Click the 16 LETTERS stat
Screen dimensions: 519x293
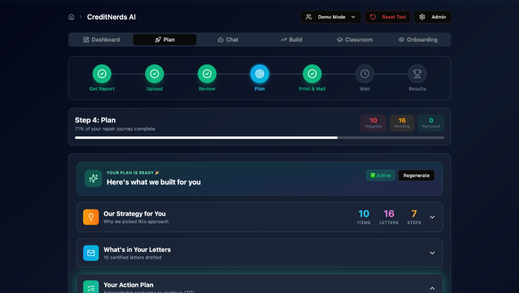click(389, 217)
